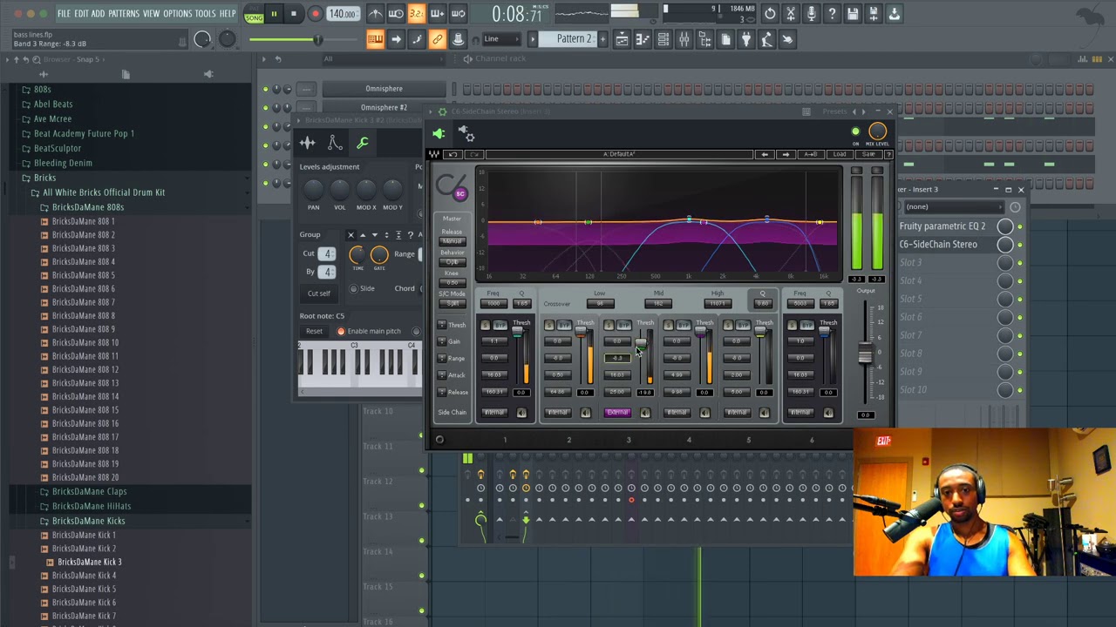
Task: Open the (none) input dropdown in mixer insert
Action: [953, 207]
